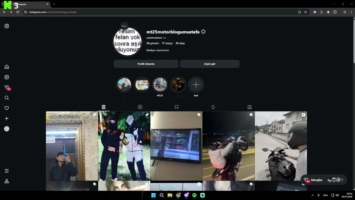The width and height of the screenshot is (355, 200).
Task: Open Reels from the left sidebar
Action: pos(7,77)
